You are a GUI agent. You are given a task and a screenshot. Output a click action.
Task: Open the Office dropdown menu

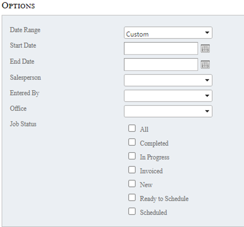pyautogui.click(x=168, y=111)
